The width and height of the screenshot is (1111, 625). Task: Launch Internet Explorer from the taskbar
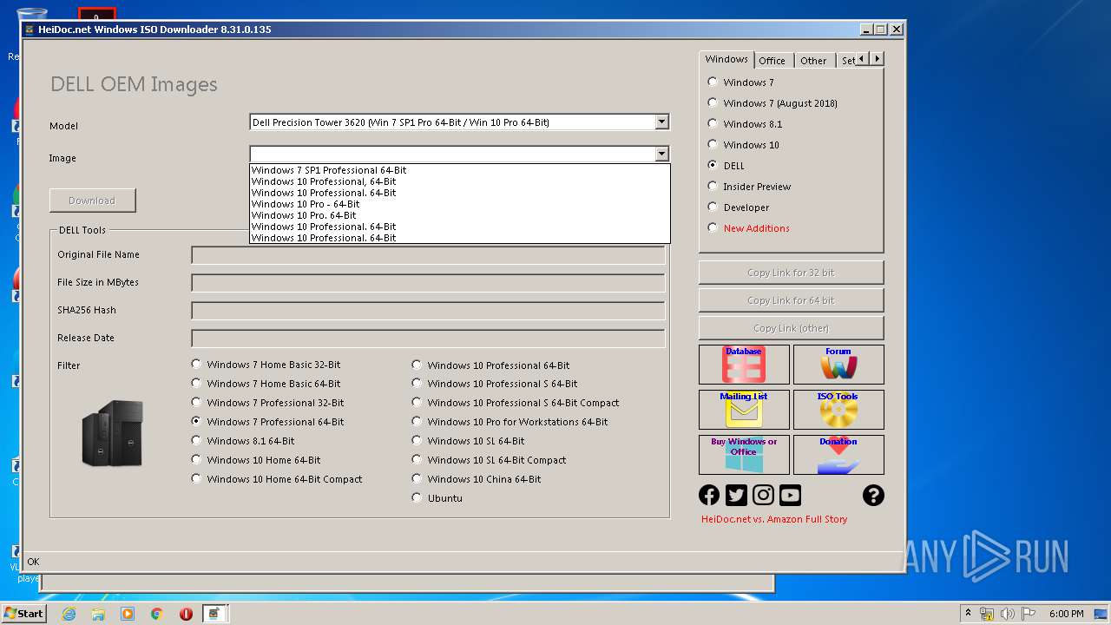tap(69, 614)
